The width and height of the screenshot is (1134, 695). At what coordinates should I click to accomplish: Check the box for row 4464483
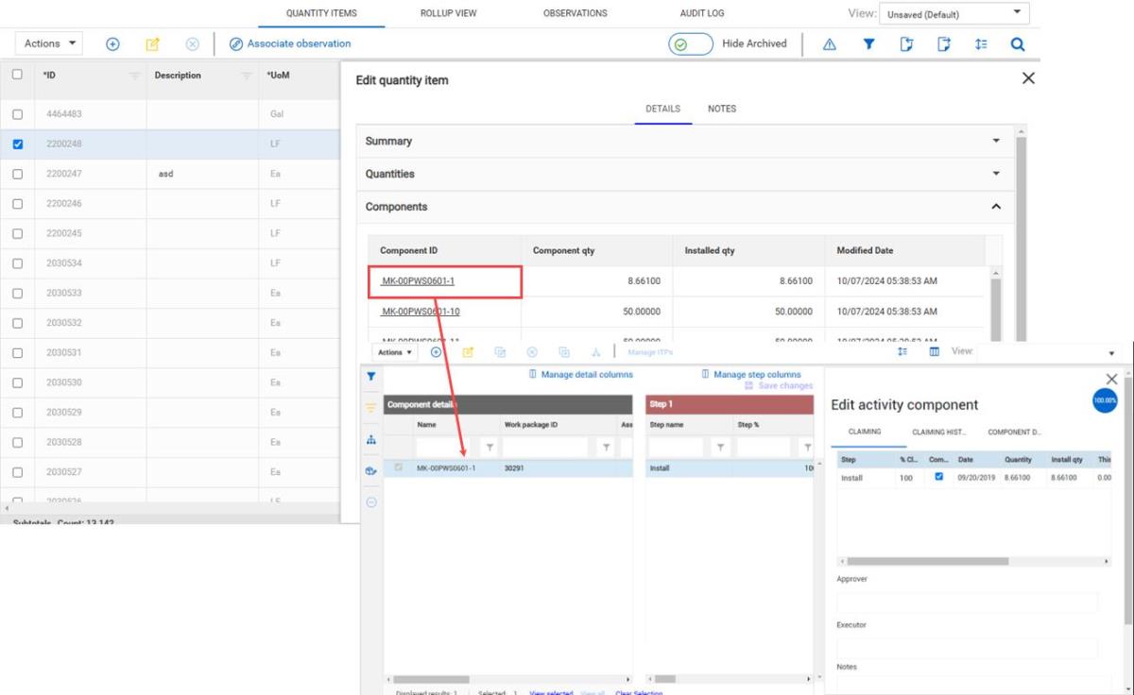pos(17,114)
